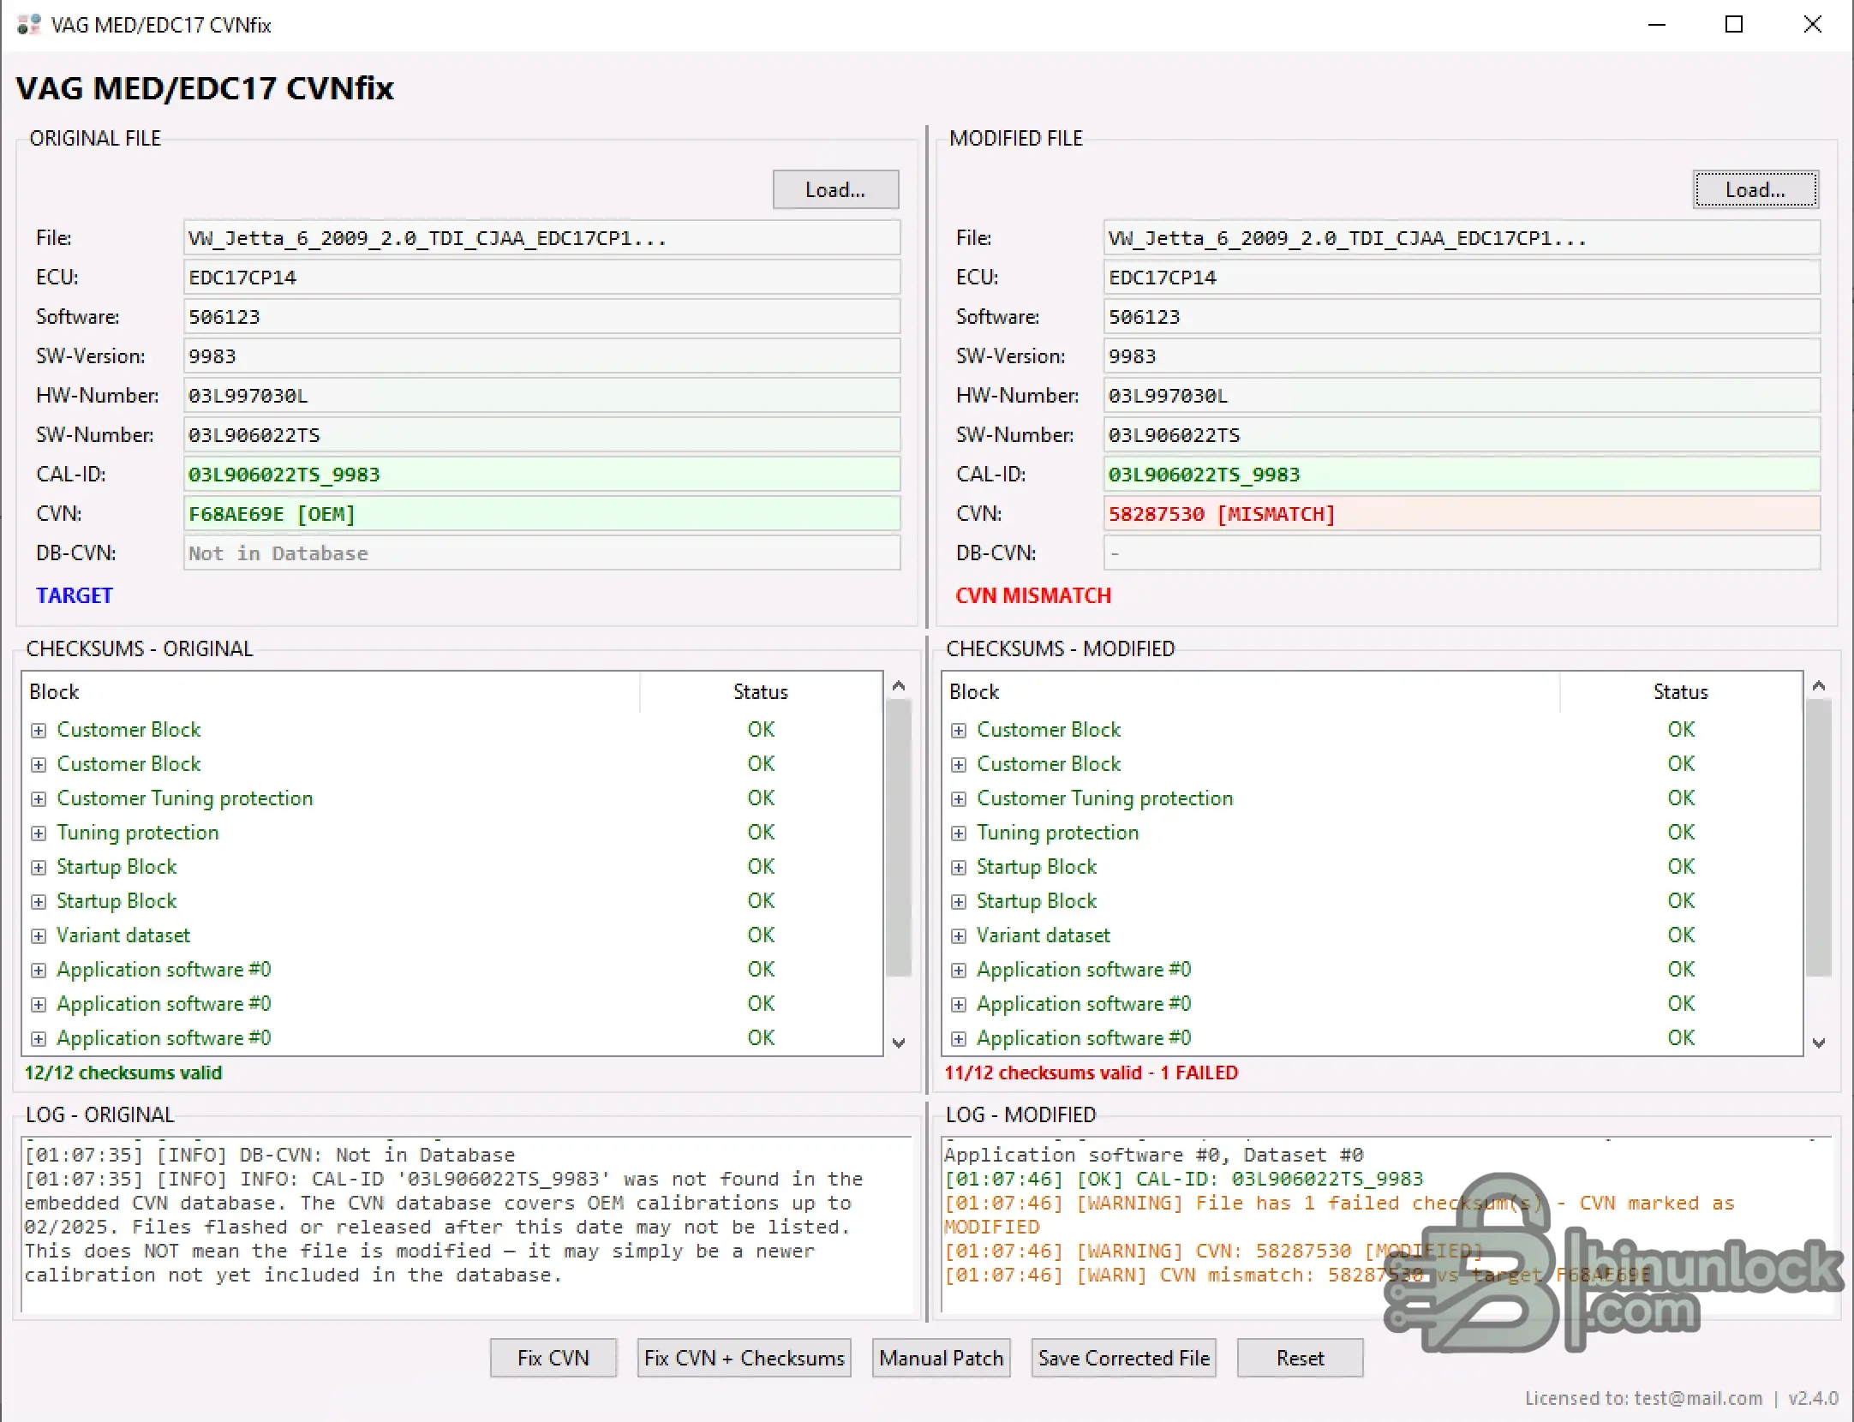The image size is (1854, 1422).
Task: Click scrollbar thumb of original checksums list
Action: (x=899, y=838)
